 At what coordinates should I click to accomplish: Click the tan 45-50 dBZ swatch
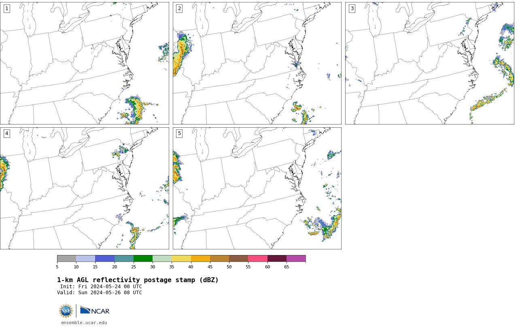[x=219, y=259]
